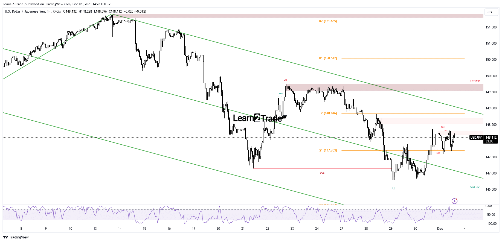Click the 147.000 price scale value
This screenshot has width=502, height=242.
point(491,173)
